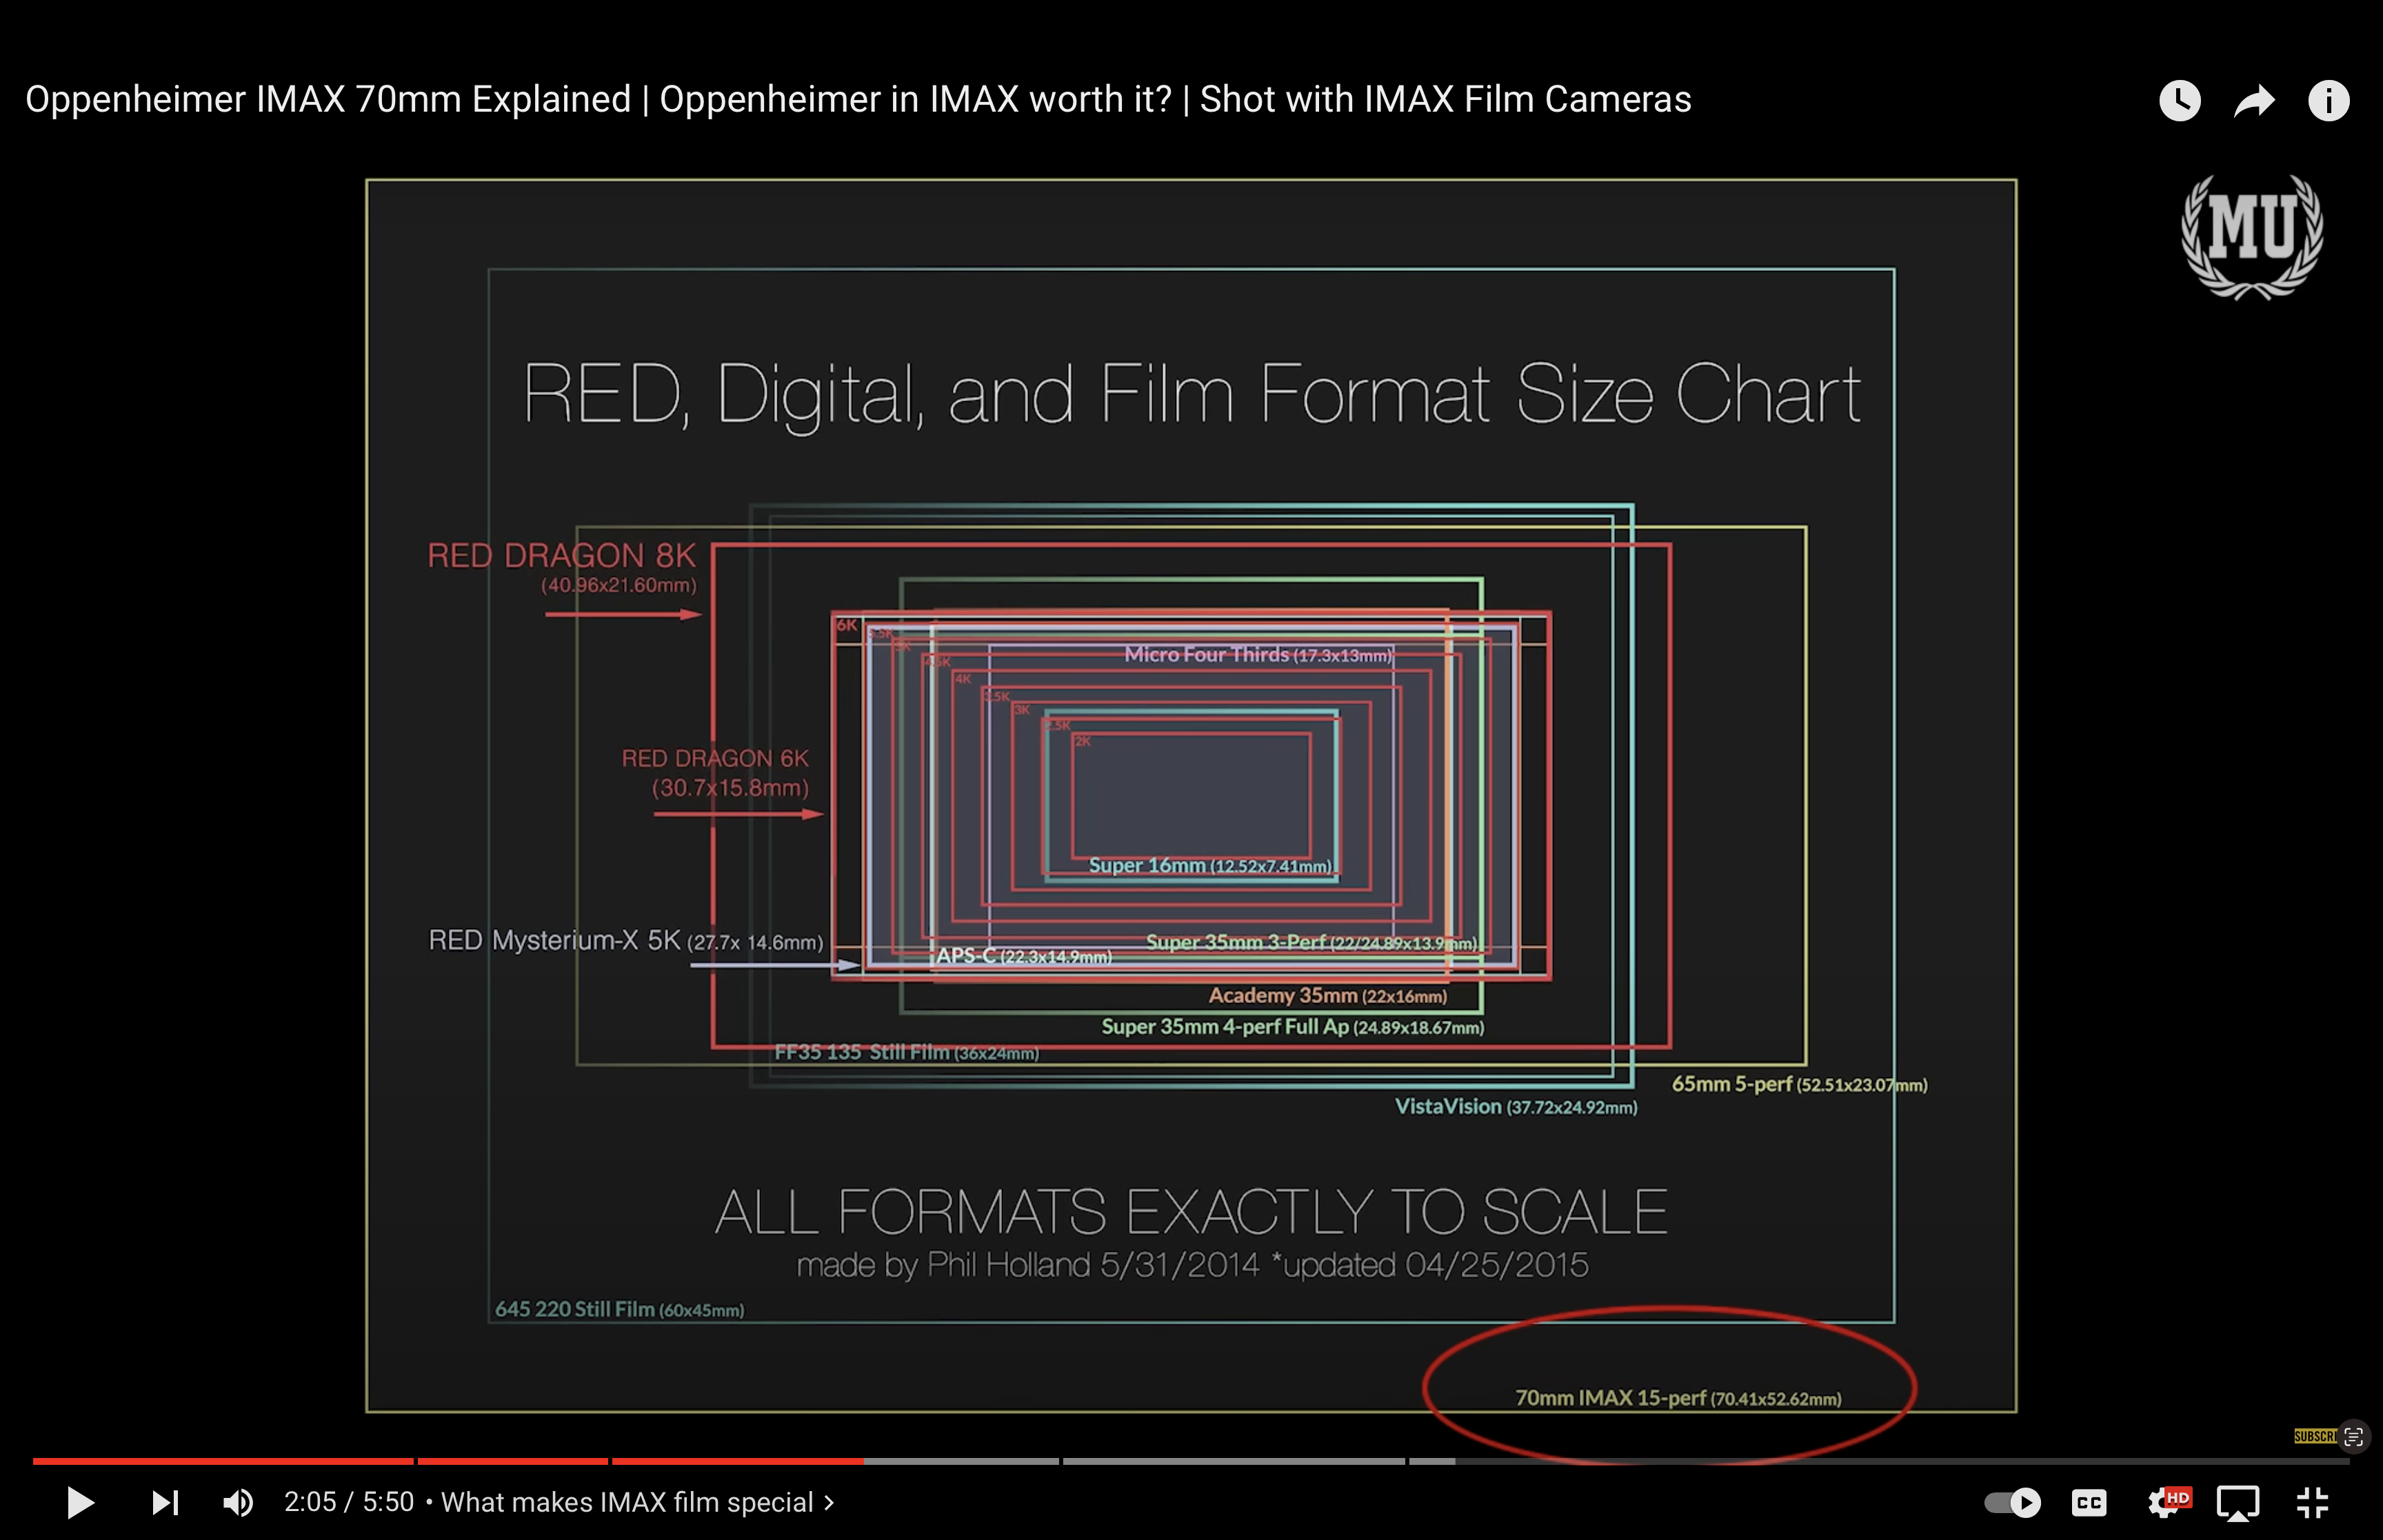Jump to the first chapter segment on timeline
The width and height of the screenshot is (2383, 1540).
[223, 1461]
